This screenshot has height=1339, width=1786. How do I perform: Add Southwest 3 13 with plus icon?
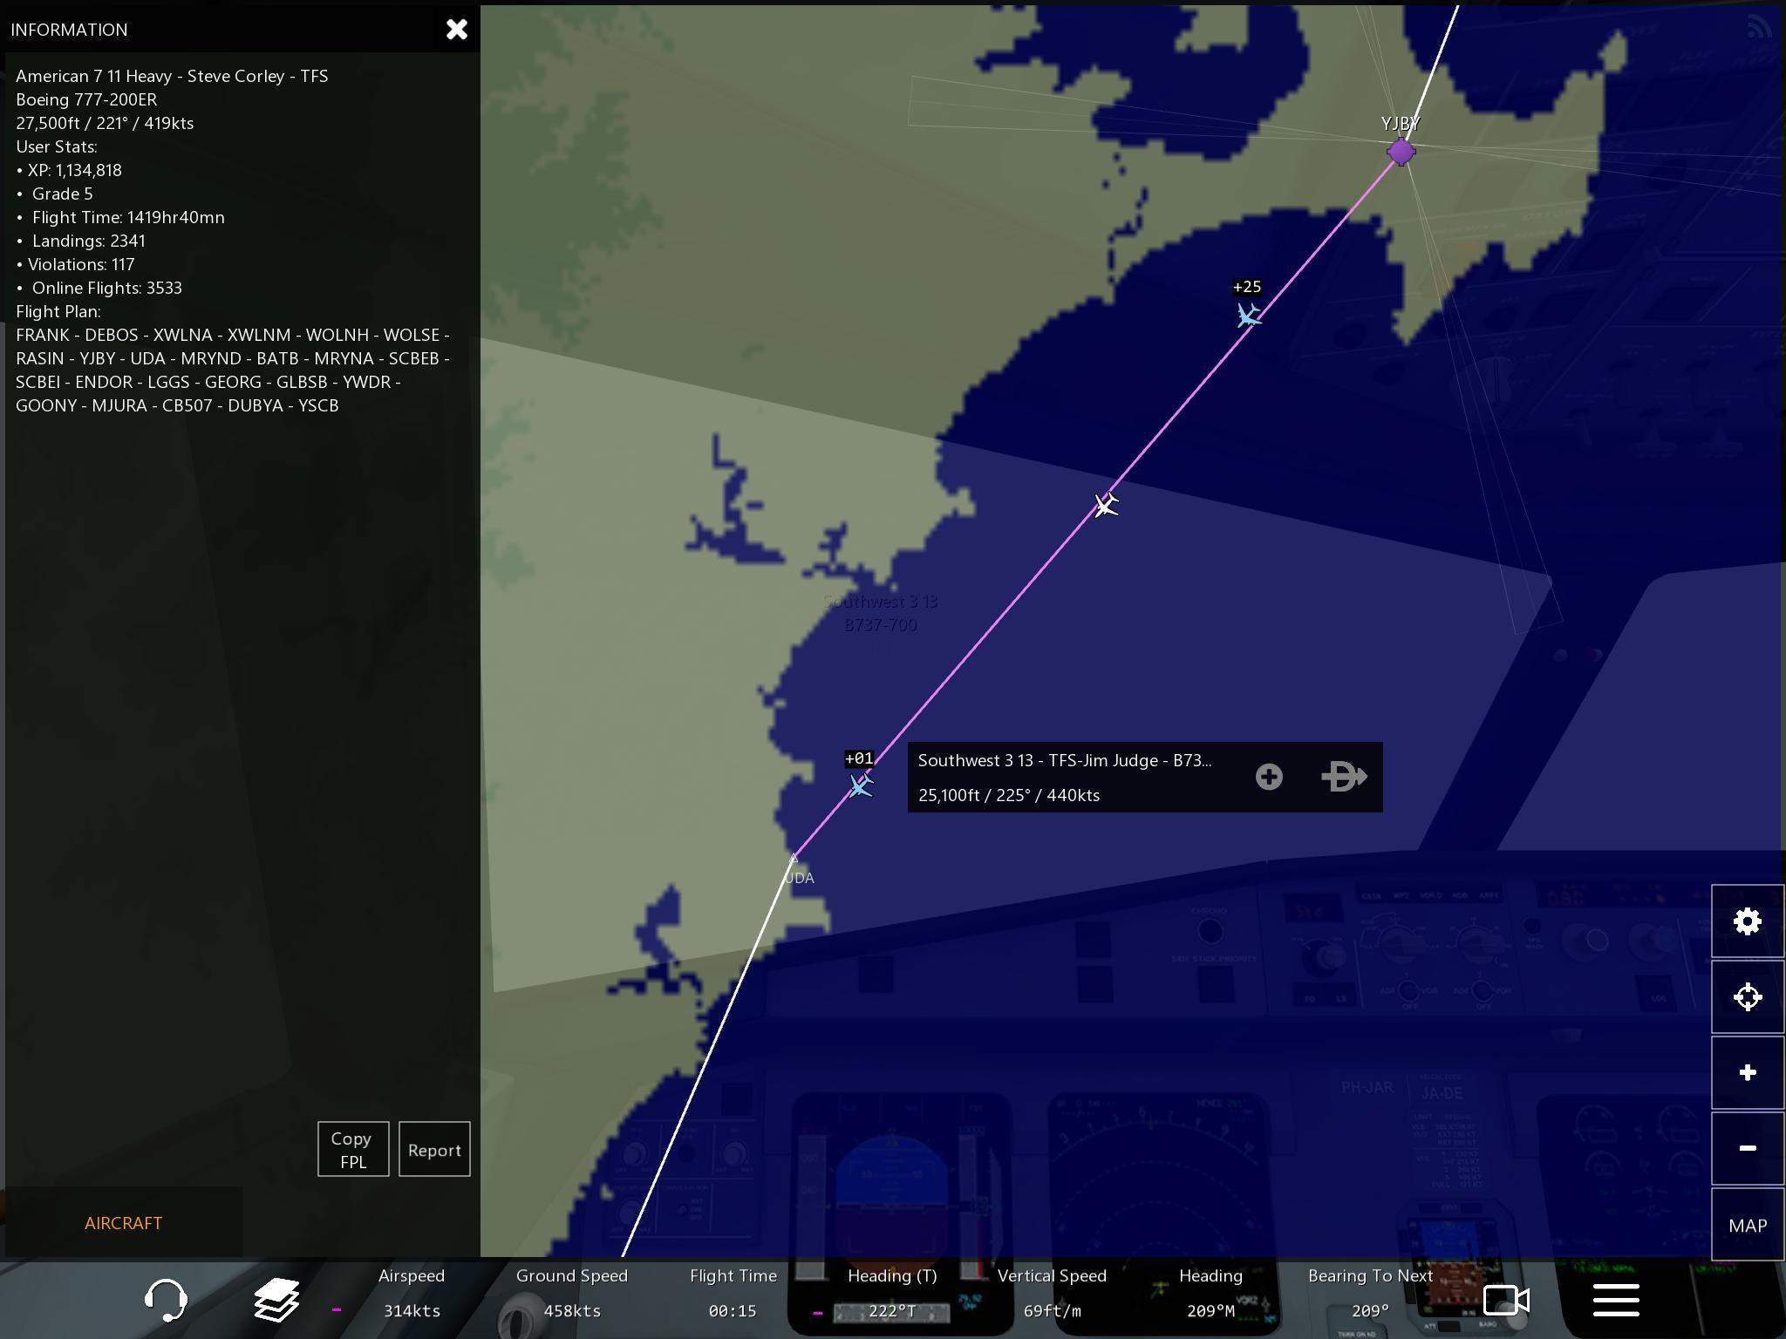[x=1269, y=777]
